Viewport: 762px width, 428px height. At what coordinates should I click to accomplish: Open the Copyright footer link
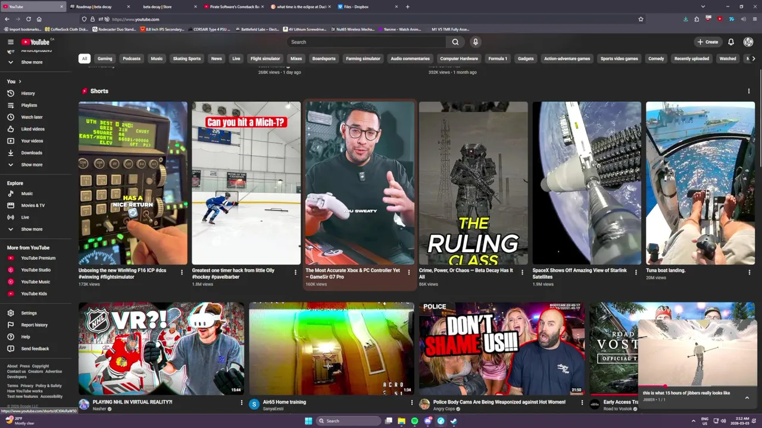pos(40,366)
